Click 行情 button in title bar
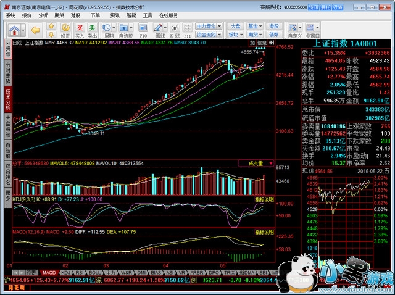This screenshot has width=395, height=295. (338, 7)
